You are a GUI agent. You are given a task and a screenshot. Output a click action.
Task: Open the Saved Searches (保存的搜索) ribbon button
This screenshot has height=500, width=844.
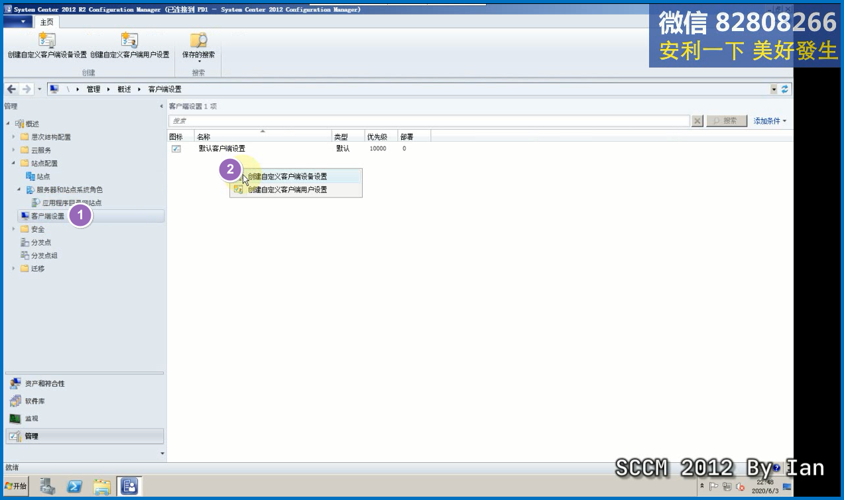click(x=198, y=46)
